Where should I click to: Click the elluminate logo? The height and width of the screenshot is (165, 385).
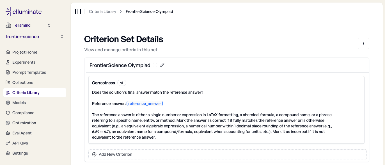click(24, 11)
